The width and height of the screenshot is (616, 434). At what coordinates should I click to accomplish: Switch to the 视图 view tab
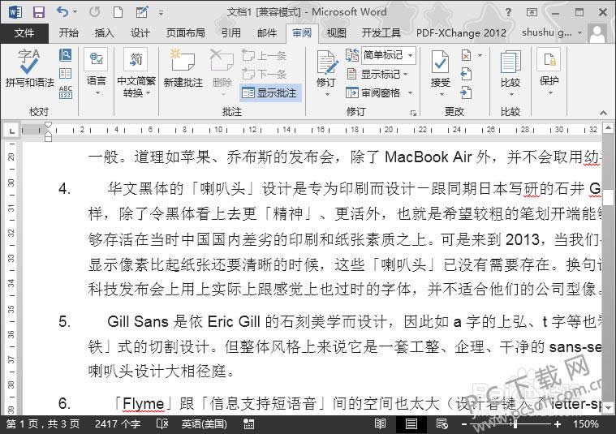pyautogui.click(x=337, y=33)
